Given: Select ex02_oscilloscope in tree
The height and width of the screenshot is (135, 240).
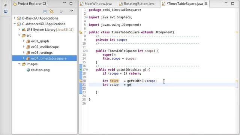Looking at the screenshot, I should pyautogui.click(x=45, y=47).
